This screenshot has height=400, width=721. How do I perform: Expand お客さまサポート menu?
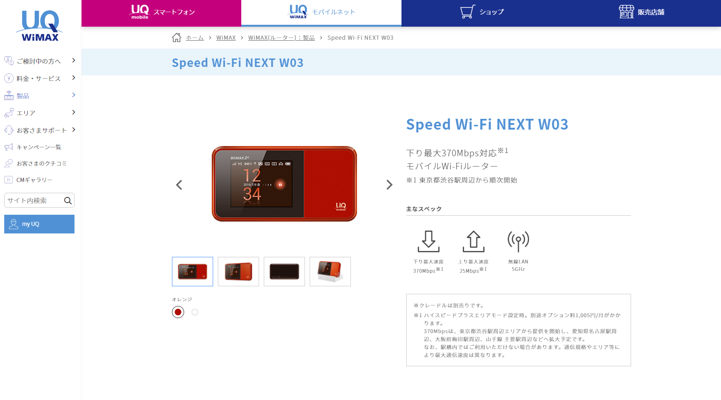(x=39, y=130)
